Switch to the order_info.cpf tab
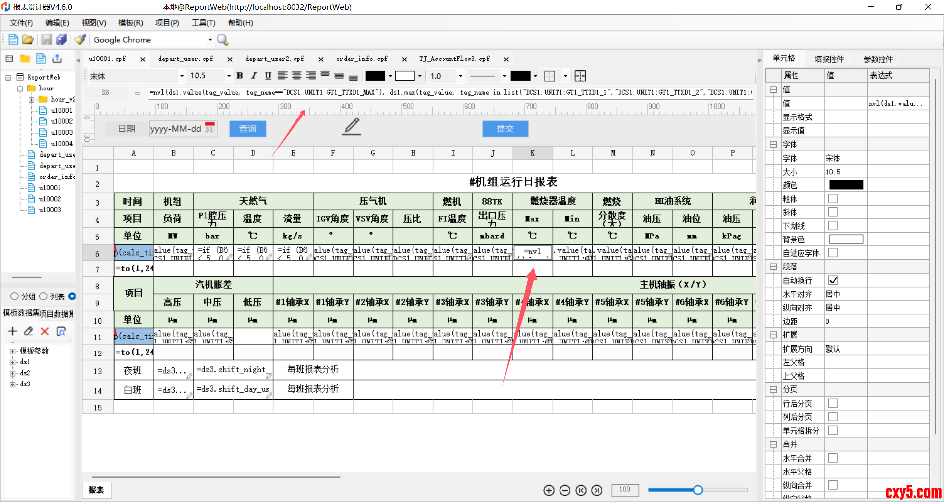944x502 pixels. coord(362,59)
